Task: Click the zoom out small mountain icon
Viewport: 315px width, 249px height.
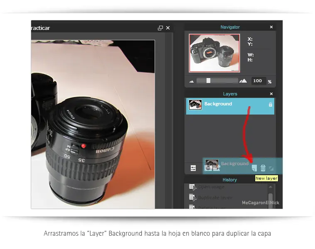Action: click(x=192, y=81)
